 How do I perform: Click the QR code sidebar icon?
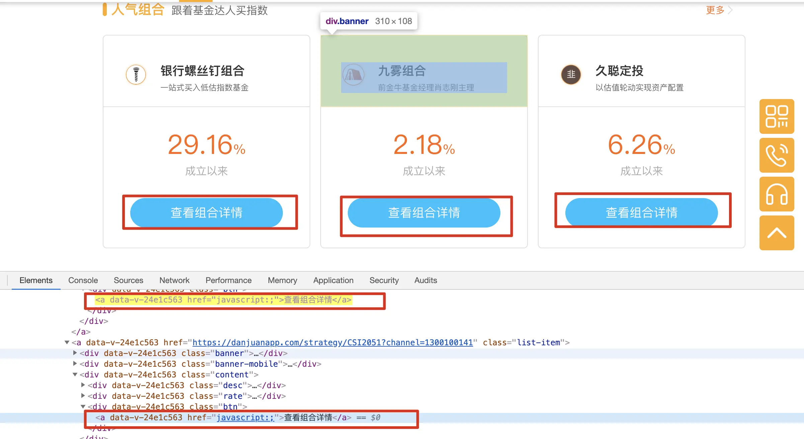click(777, 116)
